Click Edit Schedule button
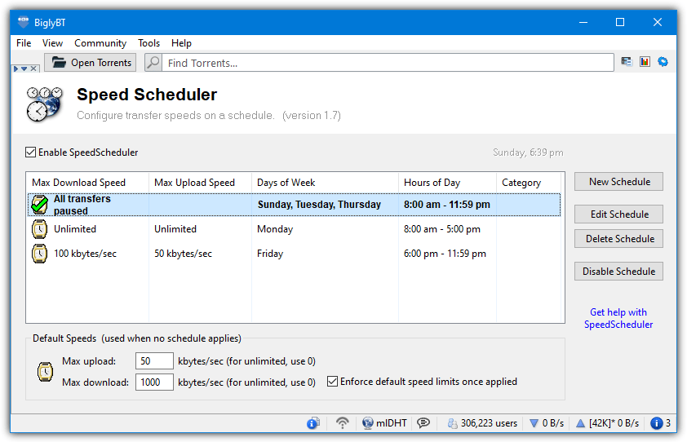The height and width of the screenshot is (442, 687). (x=618, y=214)
